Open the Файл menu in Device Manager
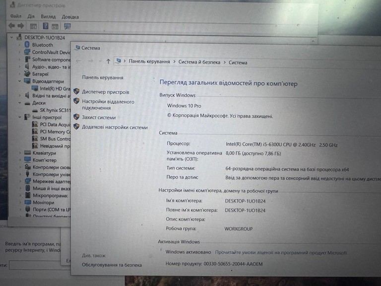The height and width of the screenshot is (286, 381). point(16,16)
